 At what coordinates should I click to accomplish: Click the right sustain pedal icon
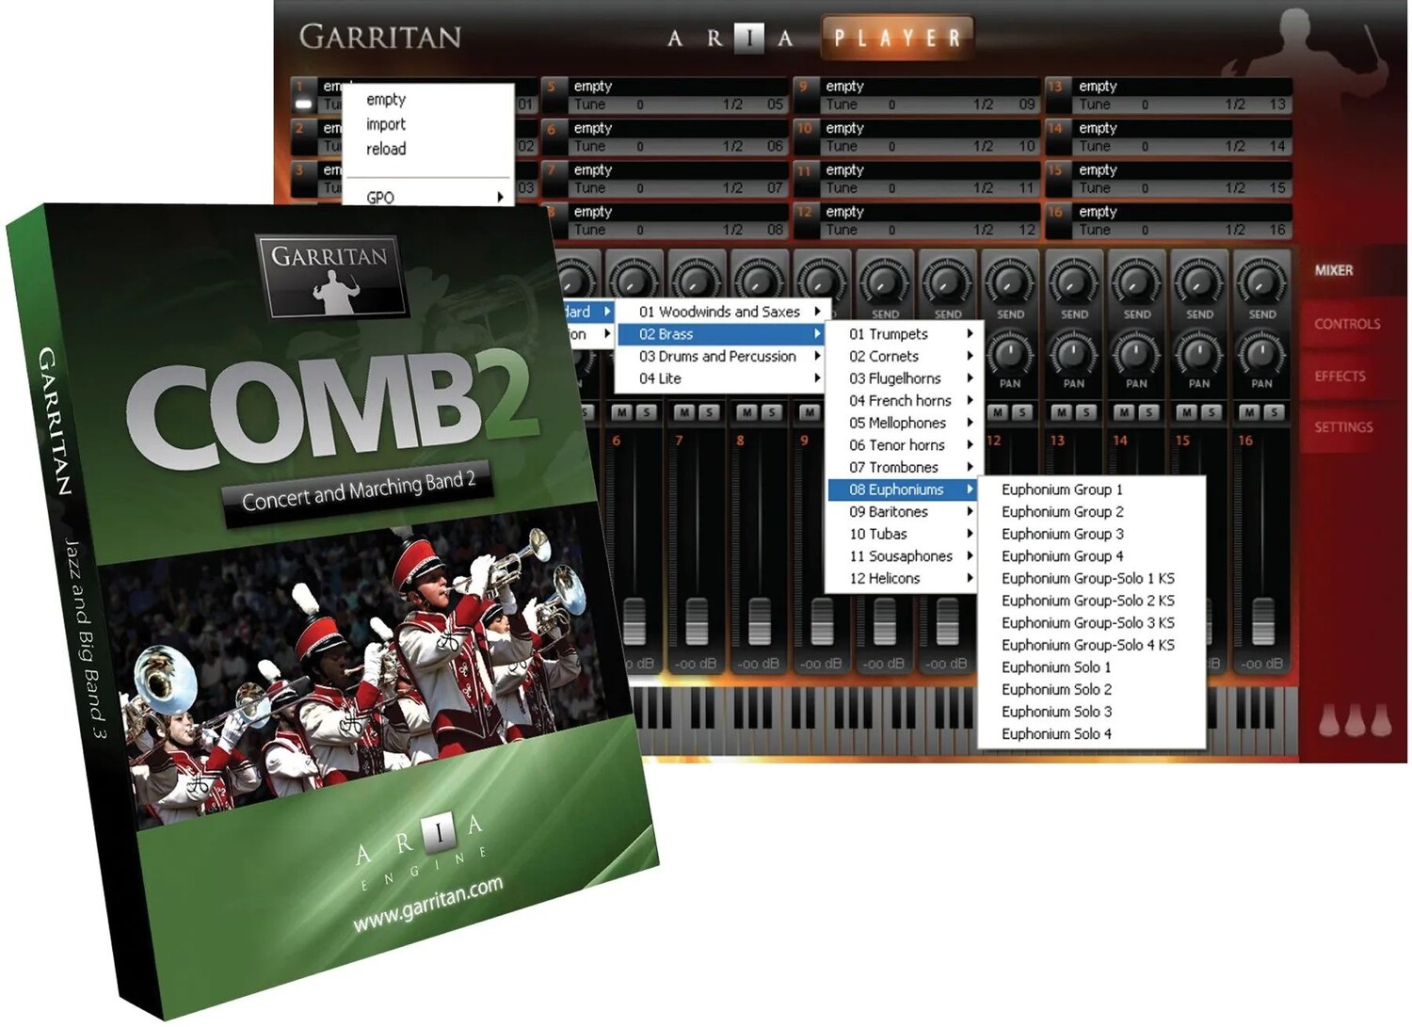click(1381, 720)
